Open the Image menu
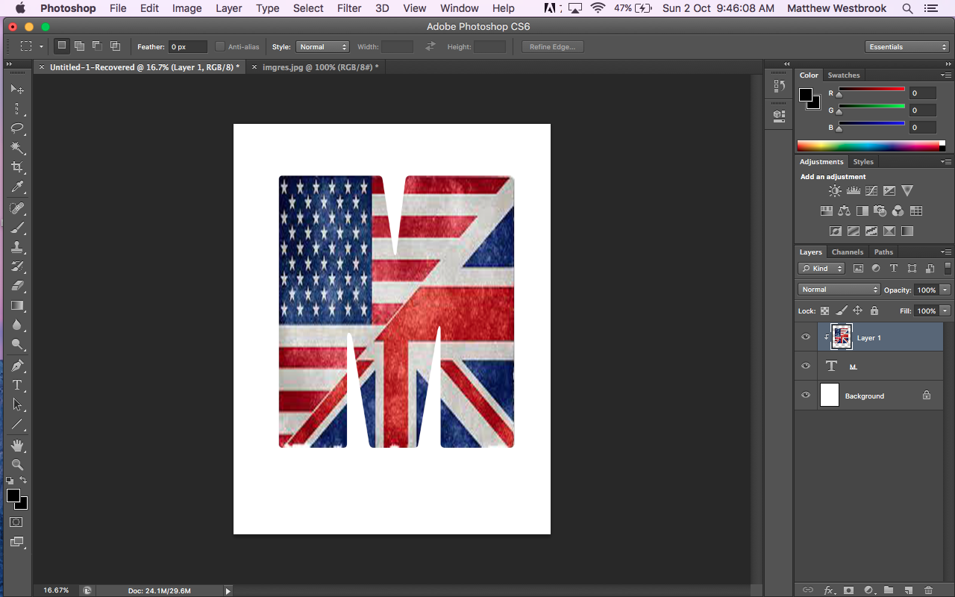This screenshot has height=597, width=955. click(x=187, y=8)
